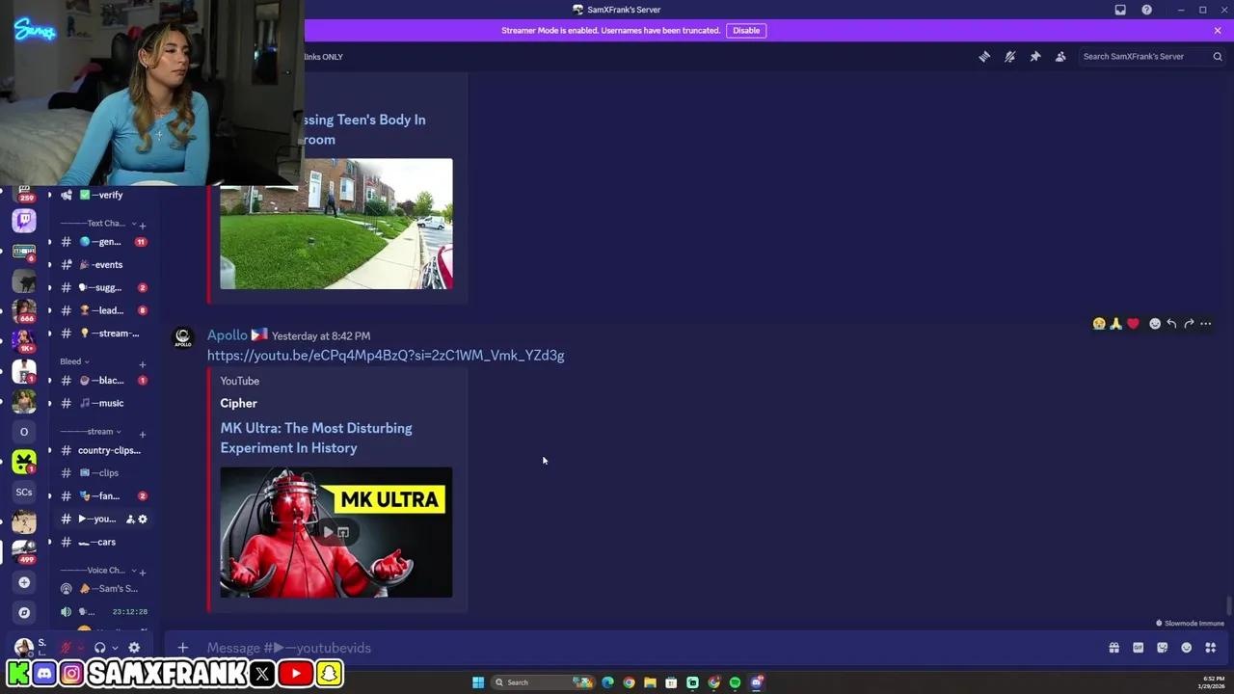1234x694 pixels.
Task: Toggle microphone mute in user panel
Action: coord(67,648)
